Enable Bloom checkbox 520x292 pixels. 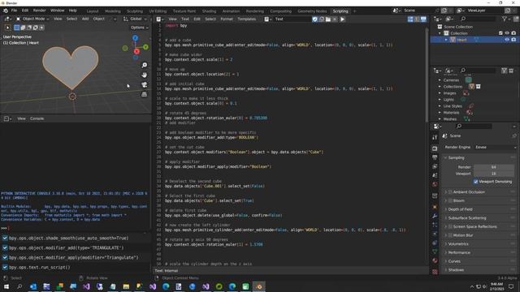coord(450,200)
